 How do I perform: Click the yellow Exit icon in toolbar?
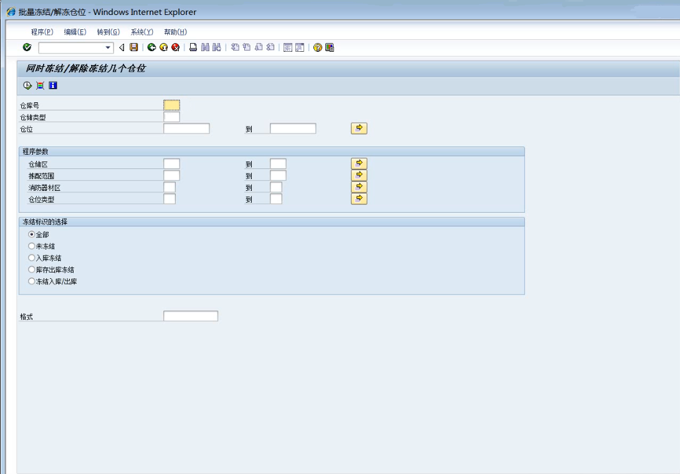(163, 47)
